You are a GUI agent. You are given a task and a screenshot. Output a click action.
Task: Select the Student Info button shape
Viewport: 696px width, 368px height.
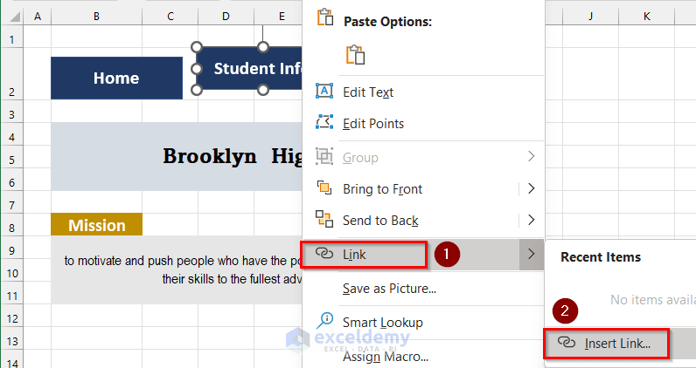tap(249, 69)
